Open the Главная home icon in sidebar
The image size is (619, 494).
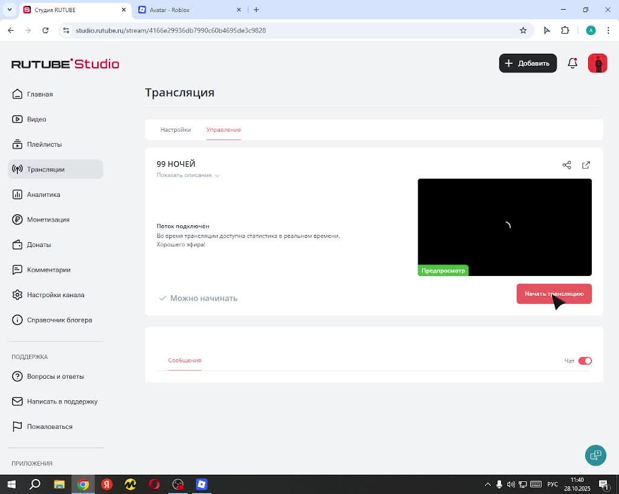click(17, 94)
